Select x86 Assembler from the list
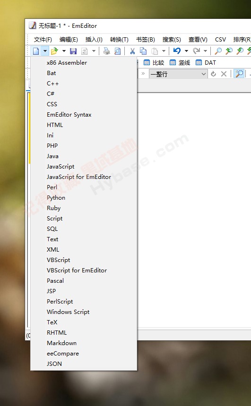 [84, 63]
